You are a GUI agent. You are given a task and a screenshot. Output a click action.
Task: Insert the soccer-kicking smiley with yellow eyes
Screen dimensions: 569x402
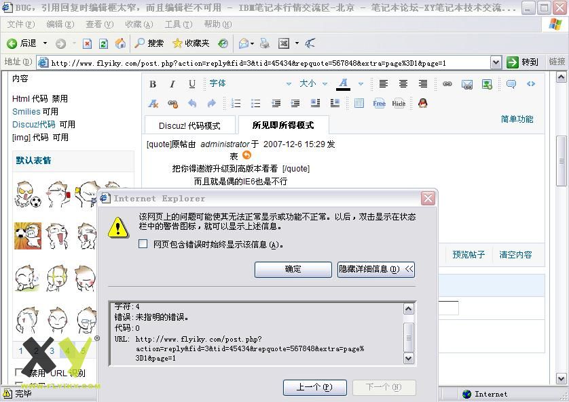pos(28,194)
